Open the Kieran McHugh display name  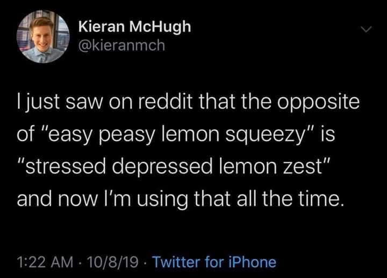point(134,27)
